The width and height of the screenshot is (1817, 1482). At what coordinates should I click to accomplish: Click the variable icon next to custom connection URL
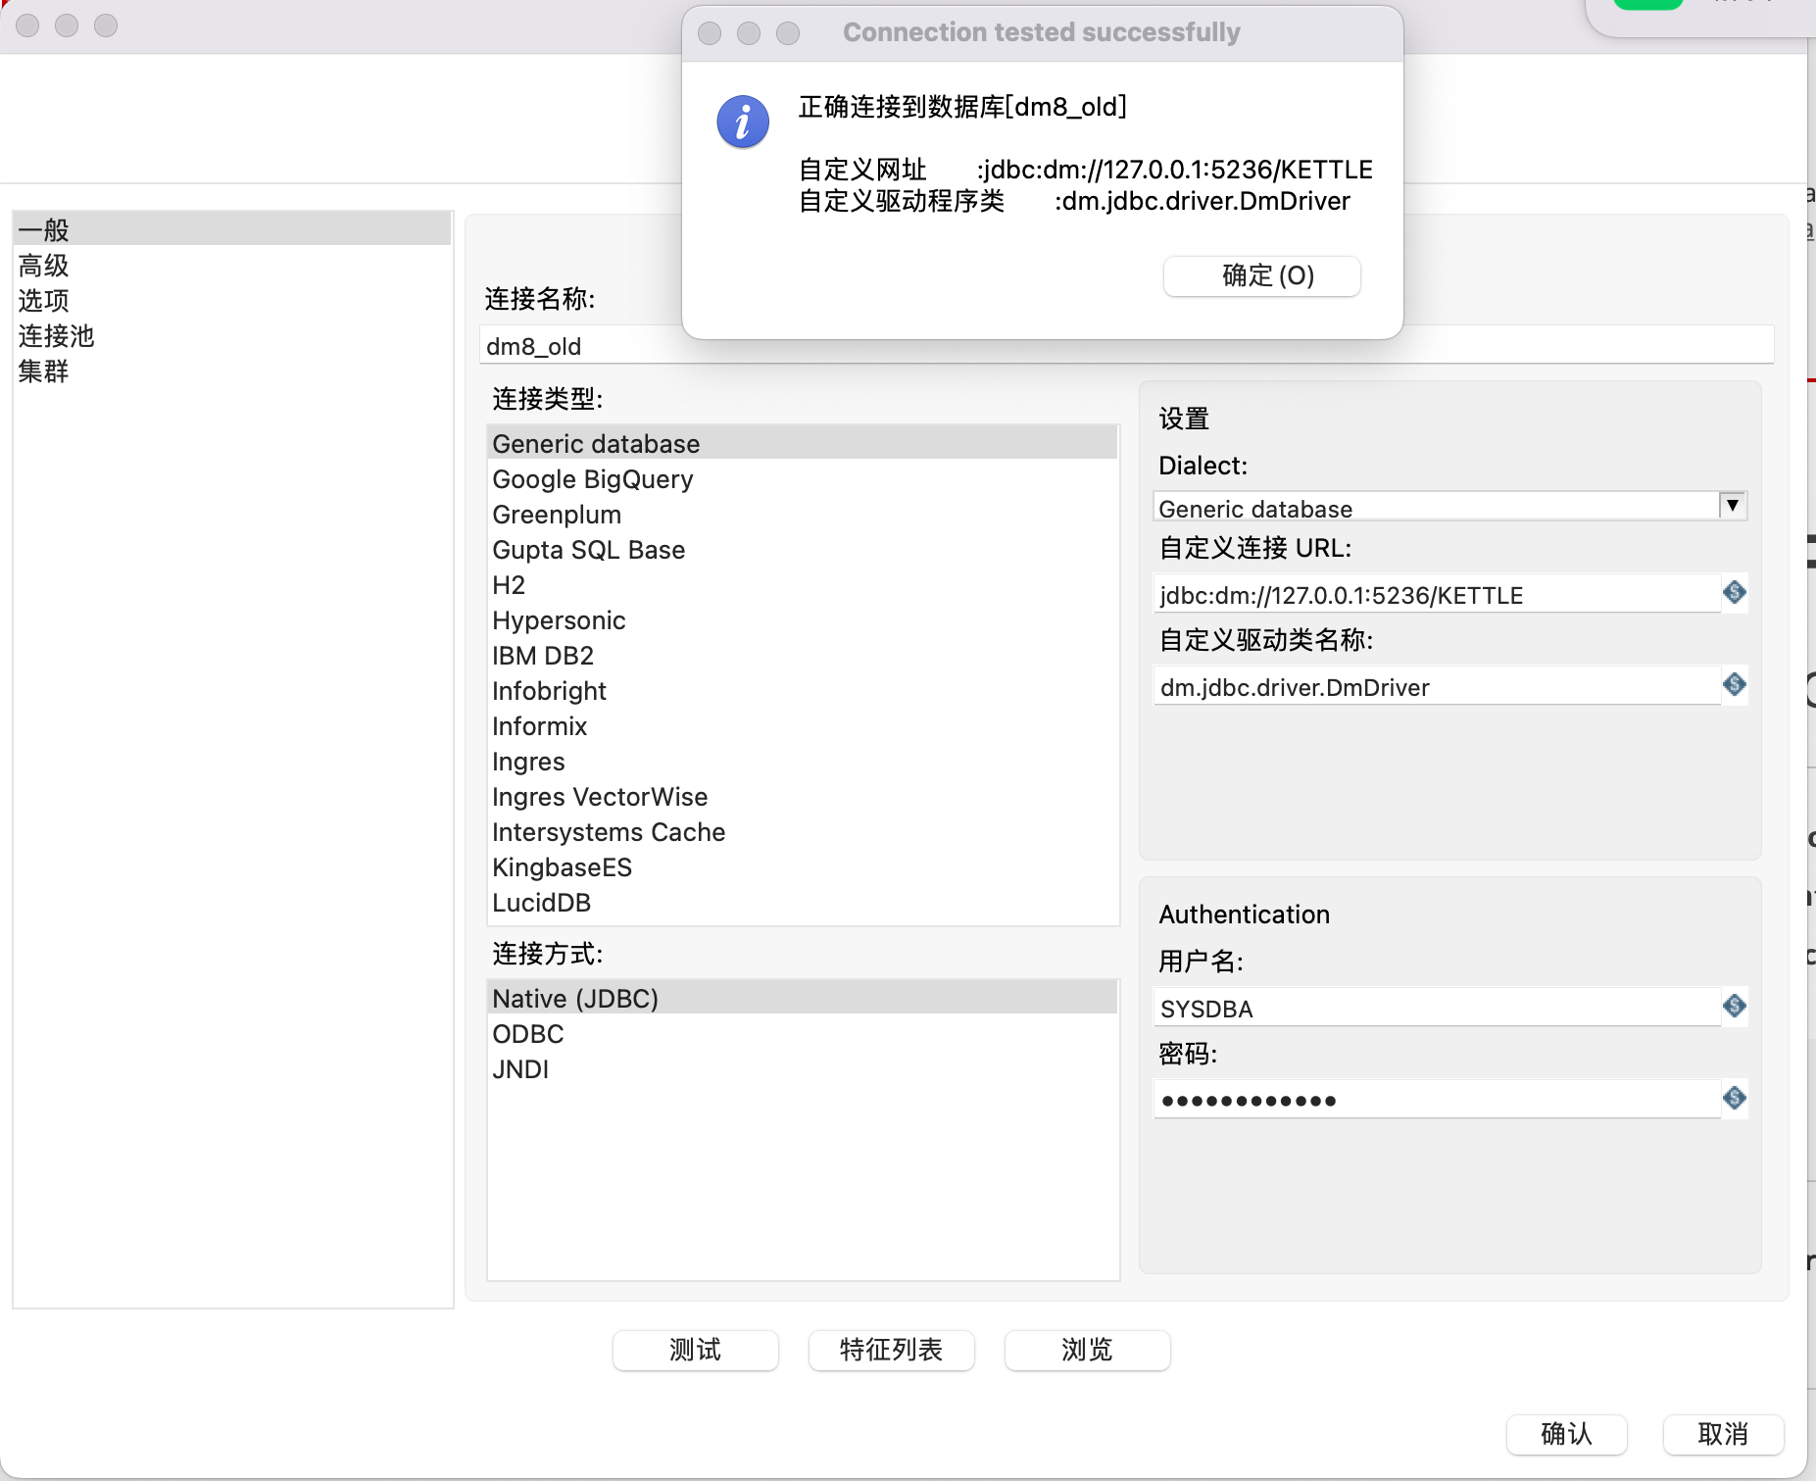point(1735,593)
